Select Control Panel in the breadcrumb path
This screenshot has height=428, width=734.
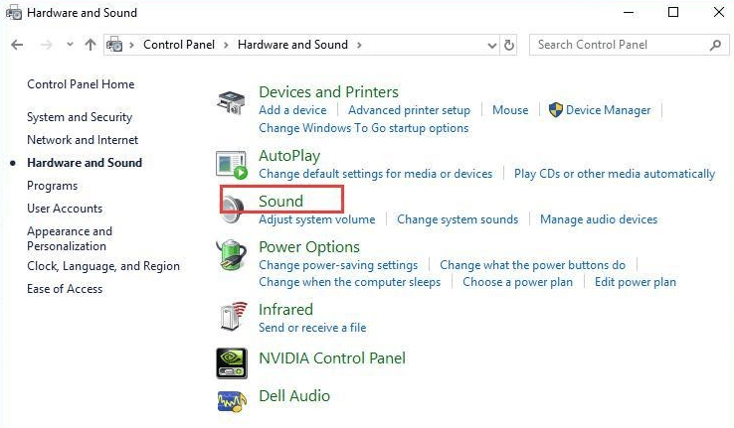tap(183, 45)
